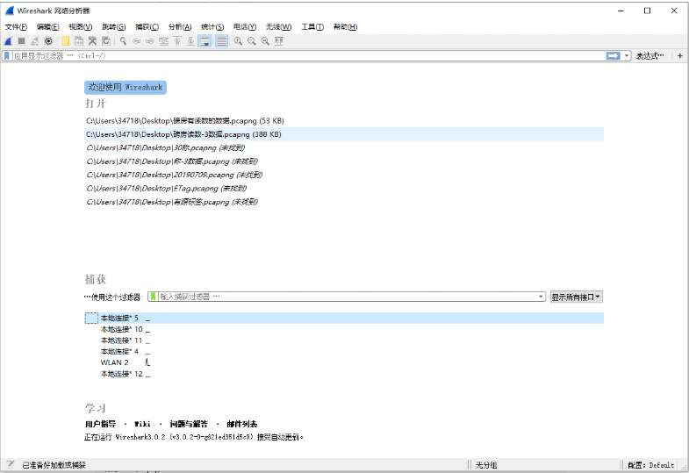Reload the capture file via the toolbar icon
Viewport: 689px width, 473px height.
106,41
